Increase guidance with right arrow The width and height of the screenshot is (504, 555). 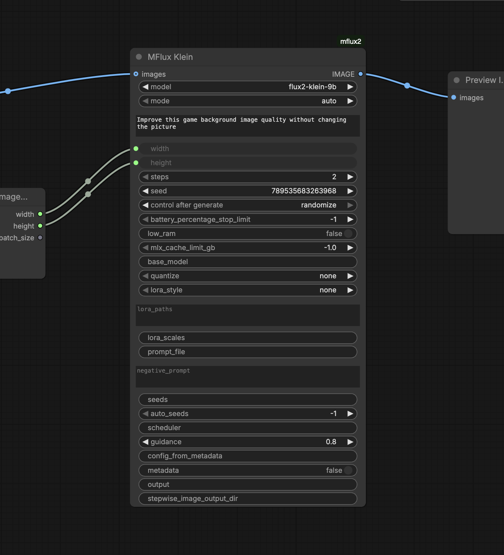350,442
